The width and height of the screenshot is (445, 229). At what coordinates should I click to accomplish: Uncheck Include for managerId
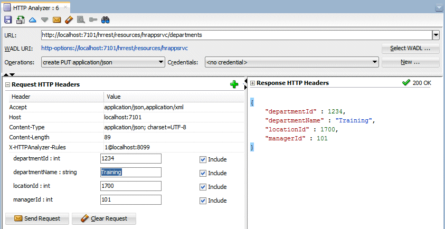coord(203,201)
